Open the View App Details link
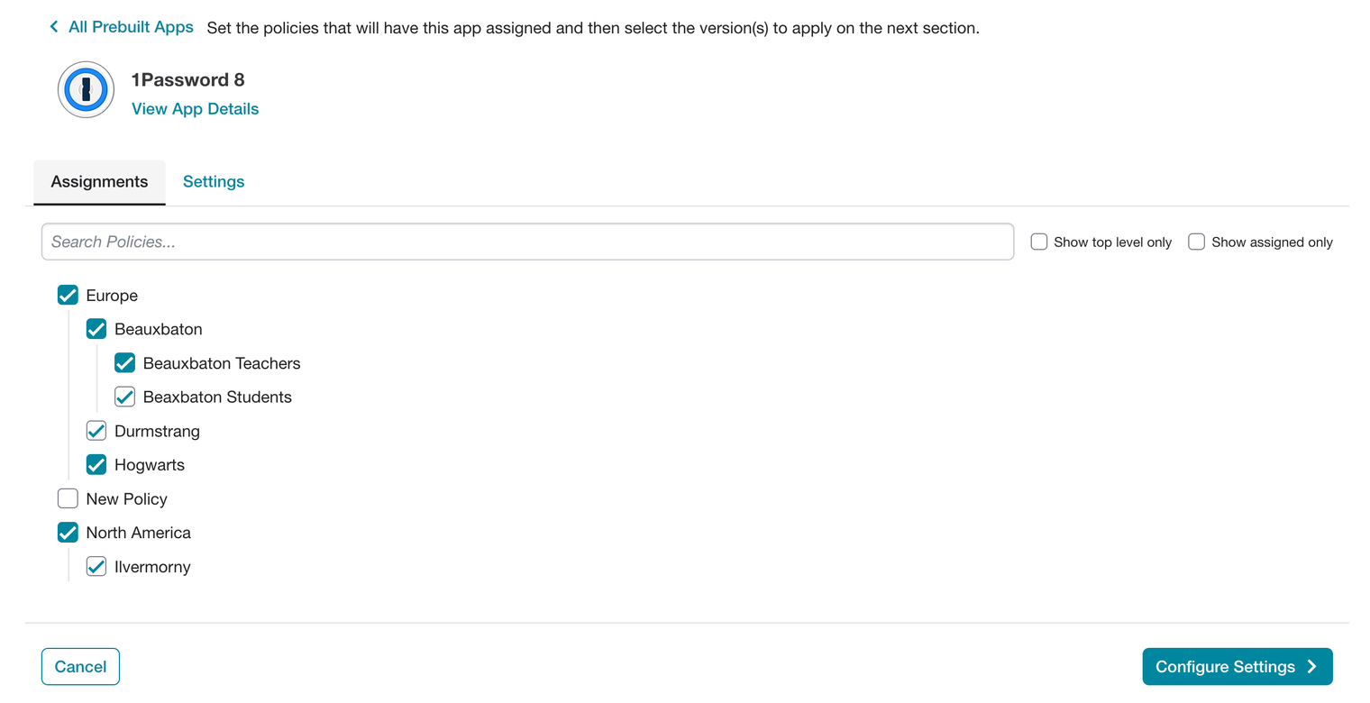 [x=196, y=109]
